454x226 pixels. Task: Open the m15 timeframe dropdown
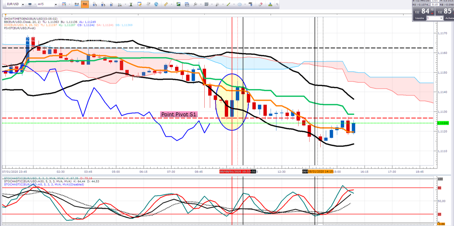[56, 4]
